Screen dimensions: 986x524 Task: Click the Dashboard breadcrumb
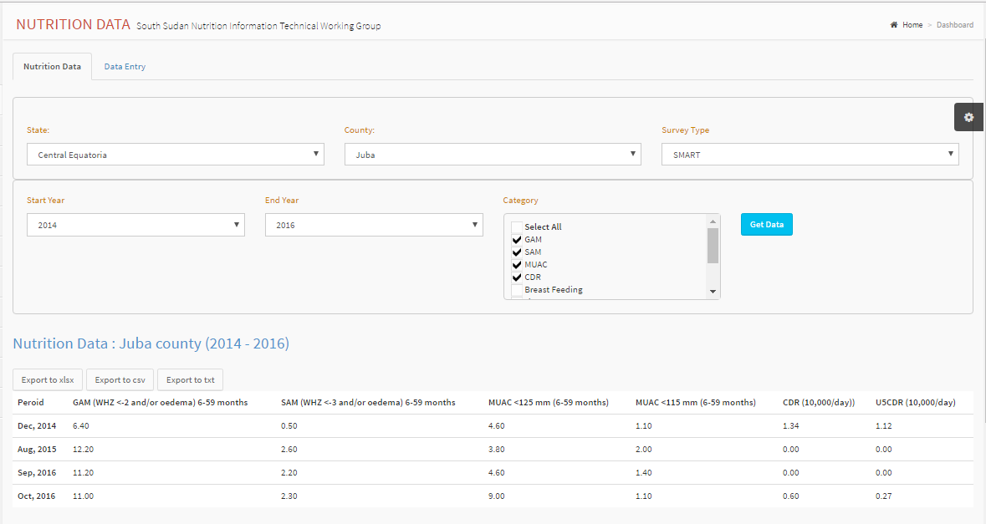[954, 25]
